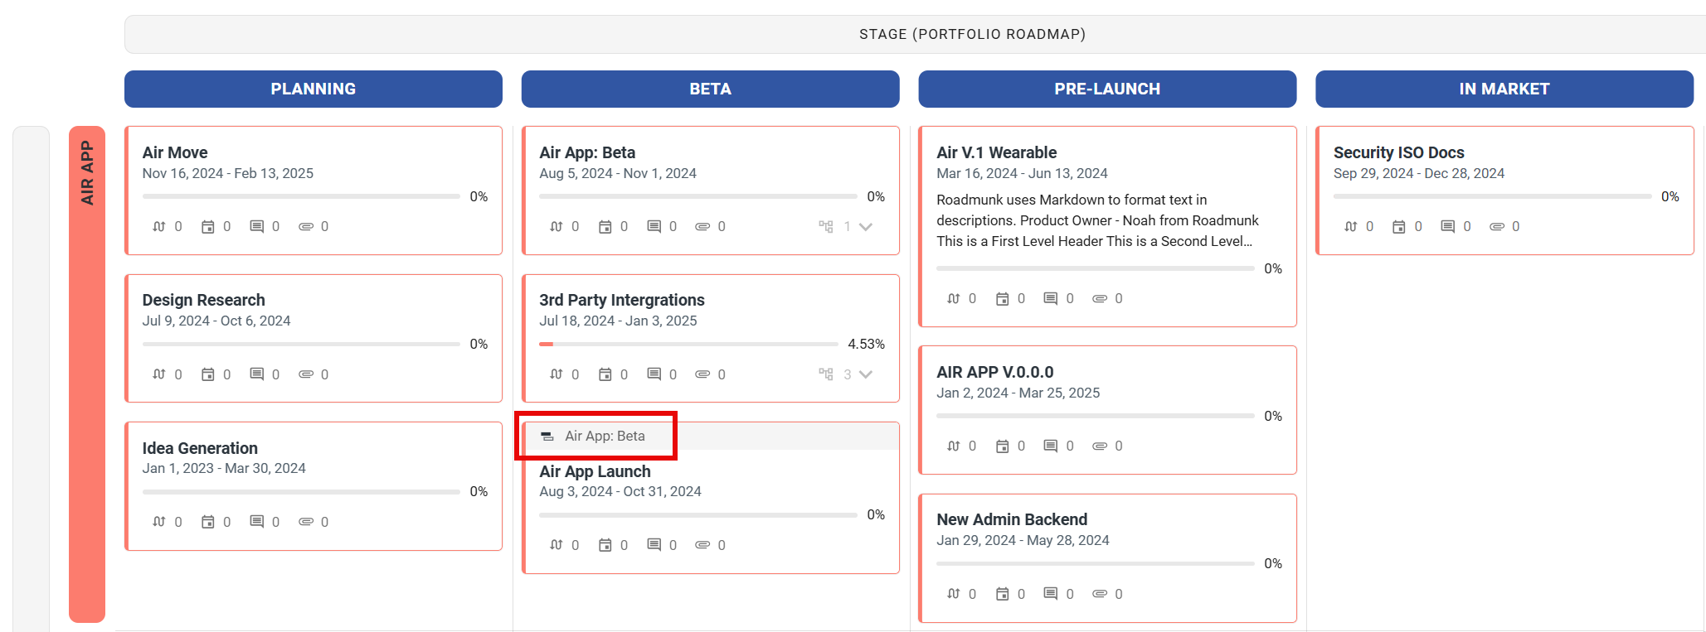The height and width of the screenshot is (632, 1706).
Task: Select the IN MARKET column header
Action: 1504,89
